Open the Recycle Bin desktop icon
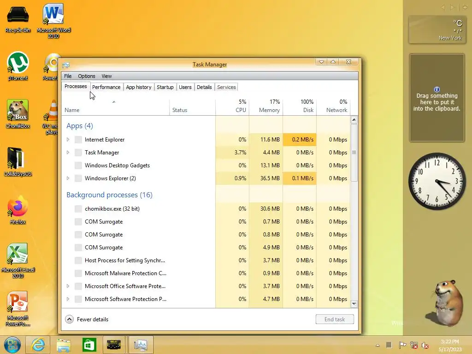The height and width of the screenshot is (354, 472). pyautogui.click(x=18, y=18)
